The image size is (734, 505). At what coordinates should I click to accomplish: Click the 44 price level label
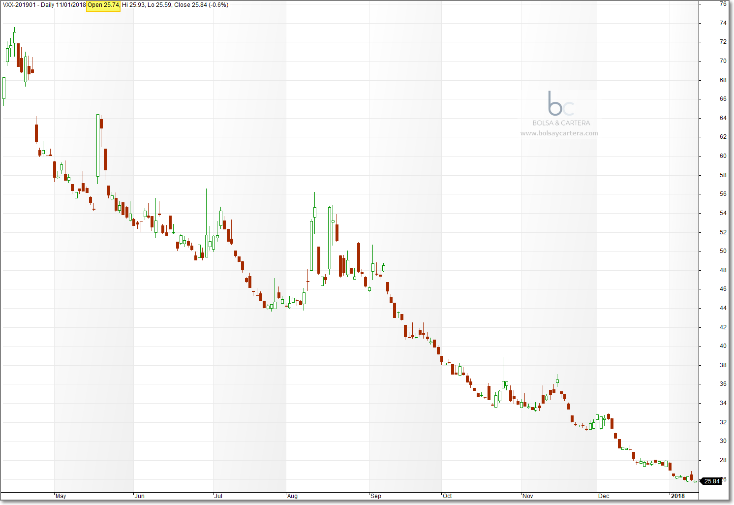pyautogui.click(x=723, y=308)
